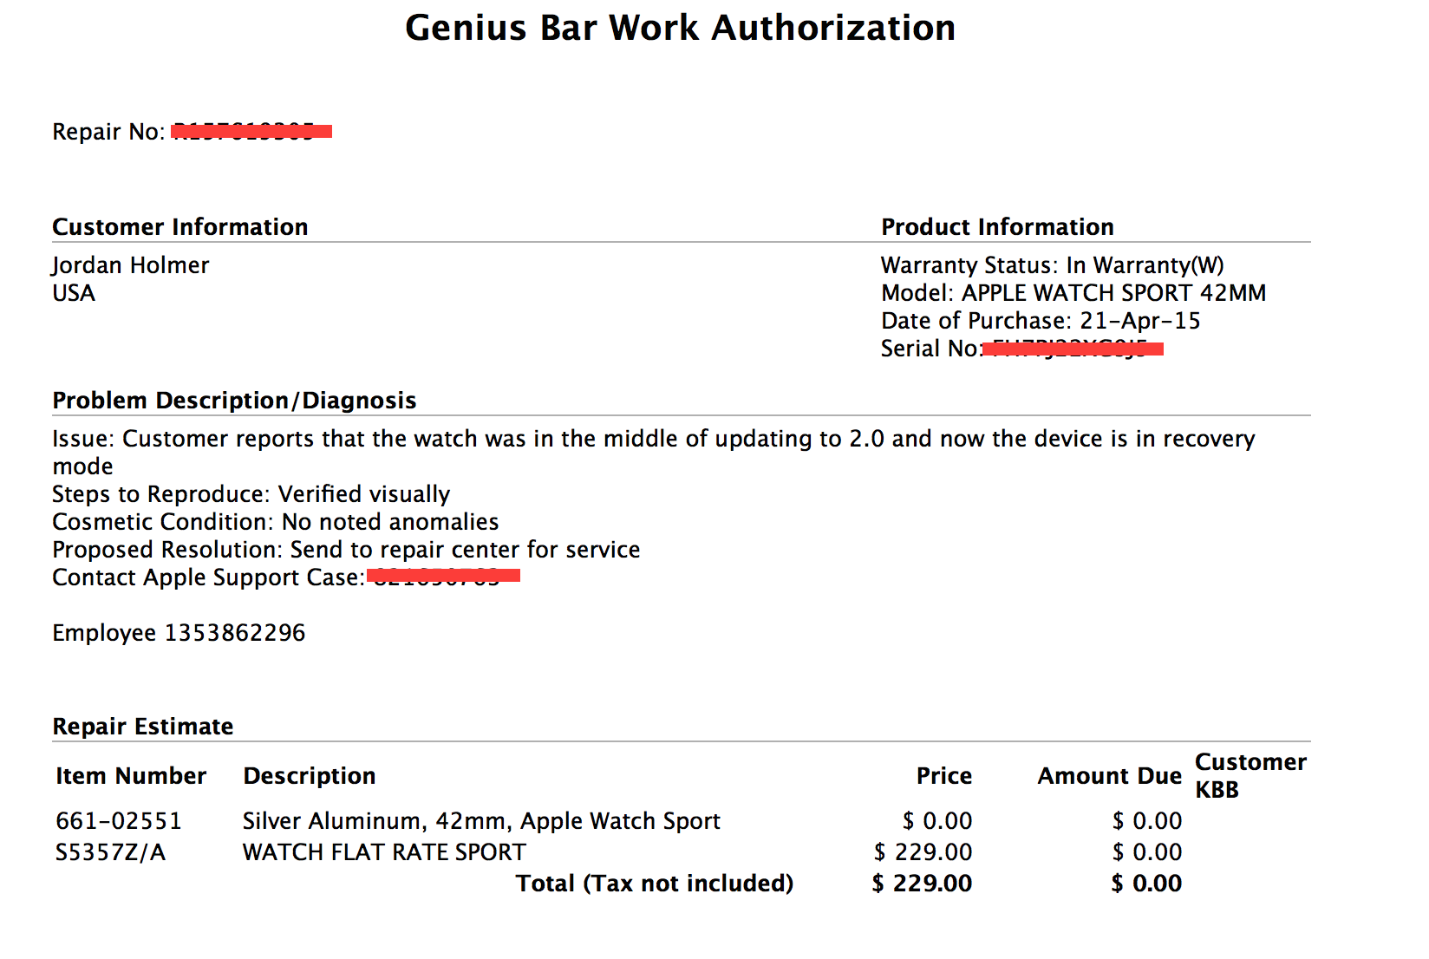Click amount due for S5357Z/A

[x=1147, y=852]
